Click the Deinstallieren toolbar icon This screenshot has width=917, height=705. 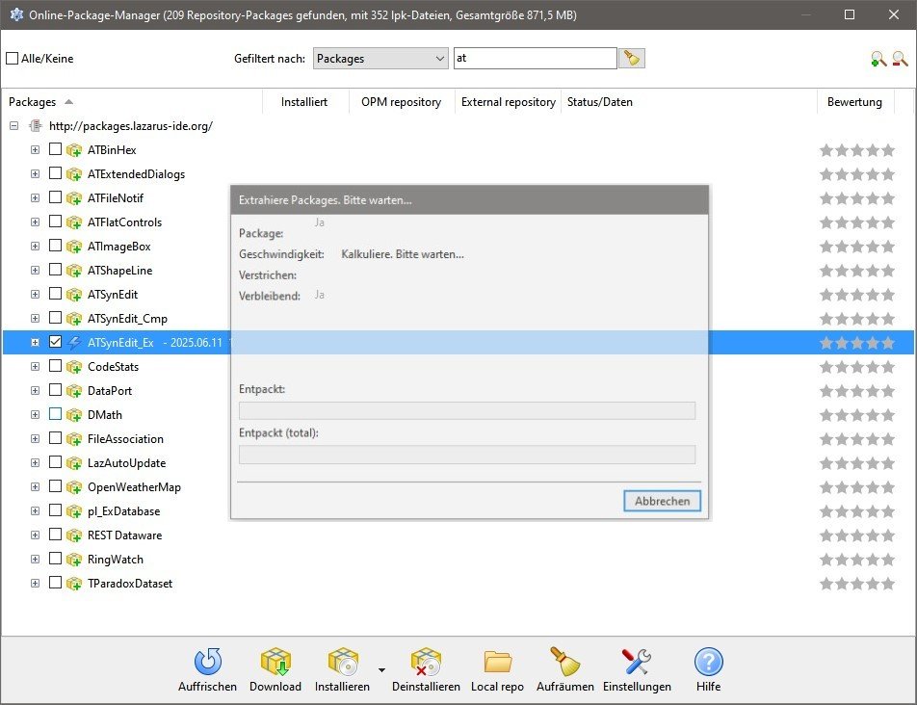(426, 661)
